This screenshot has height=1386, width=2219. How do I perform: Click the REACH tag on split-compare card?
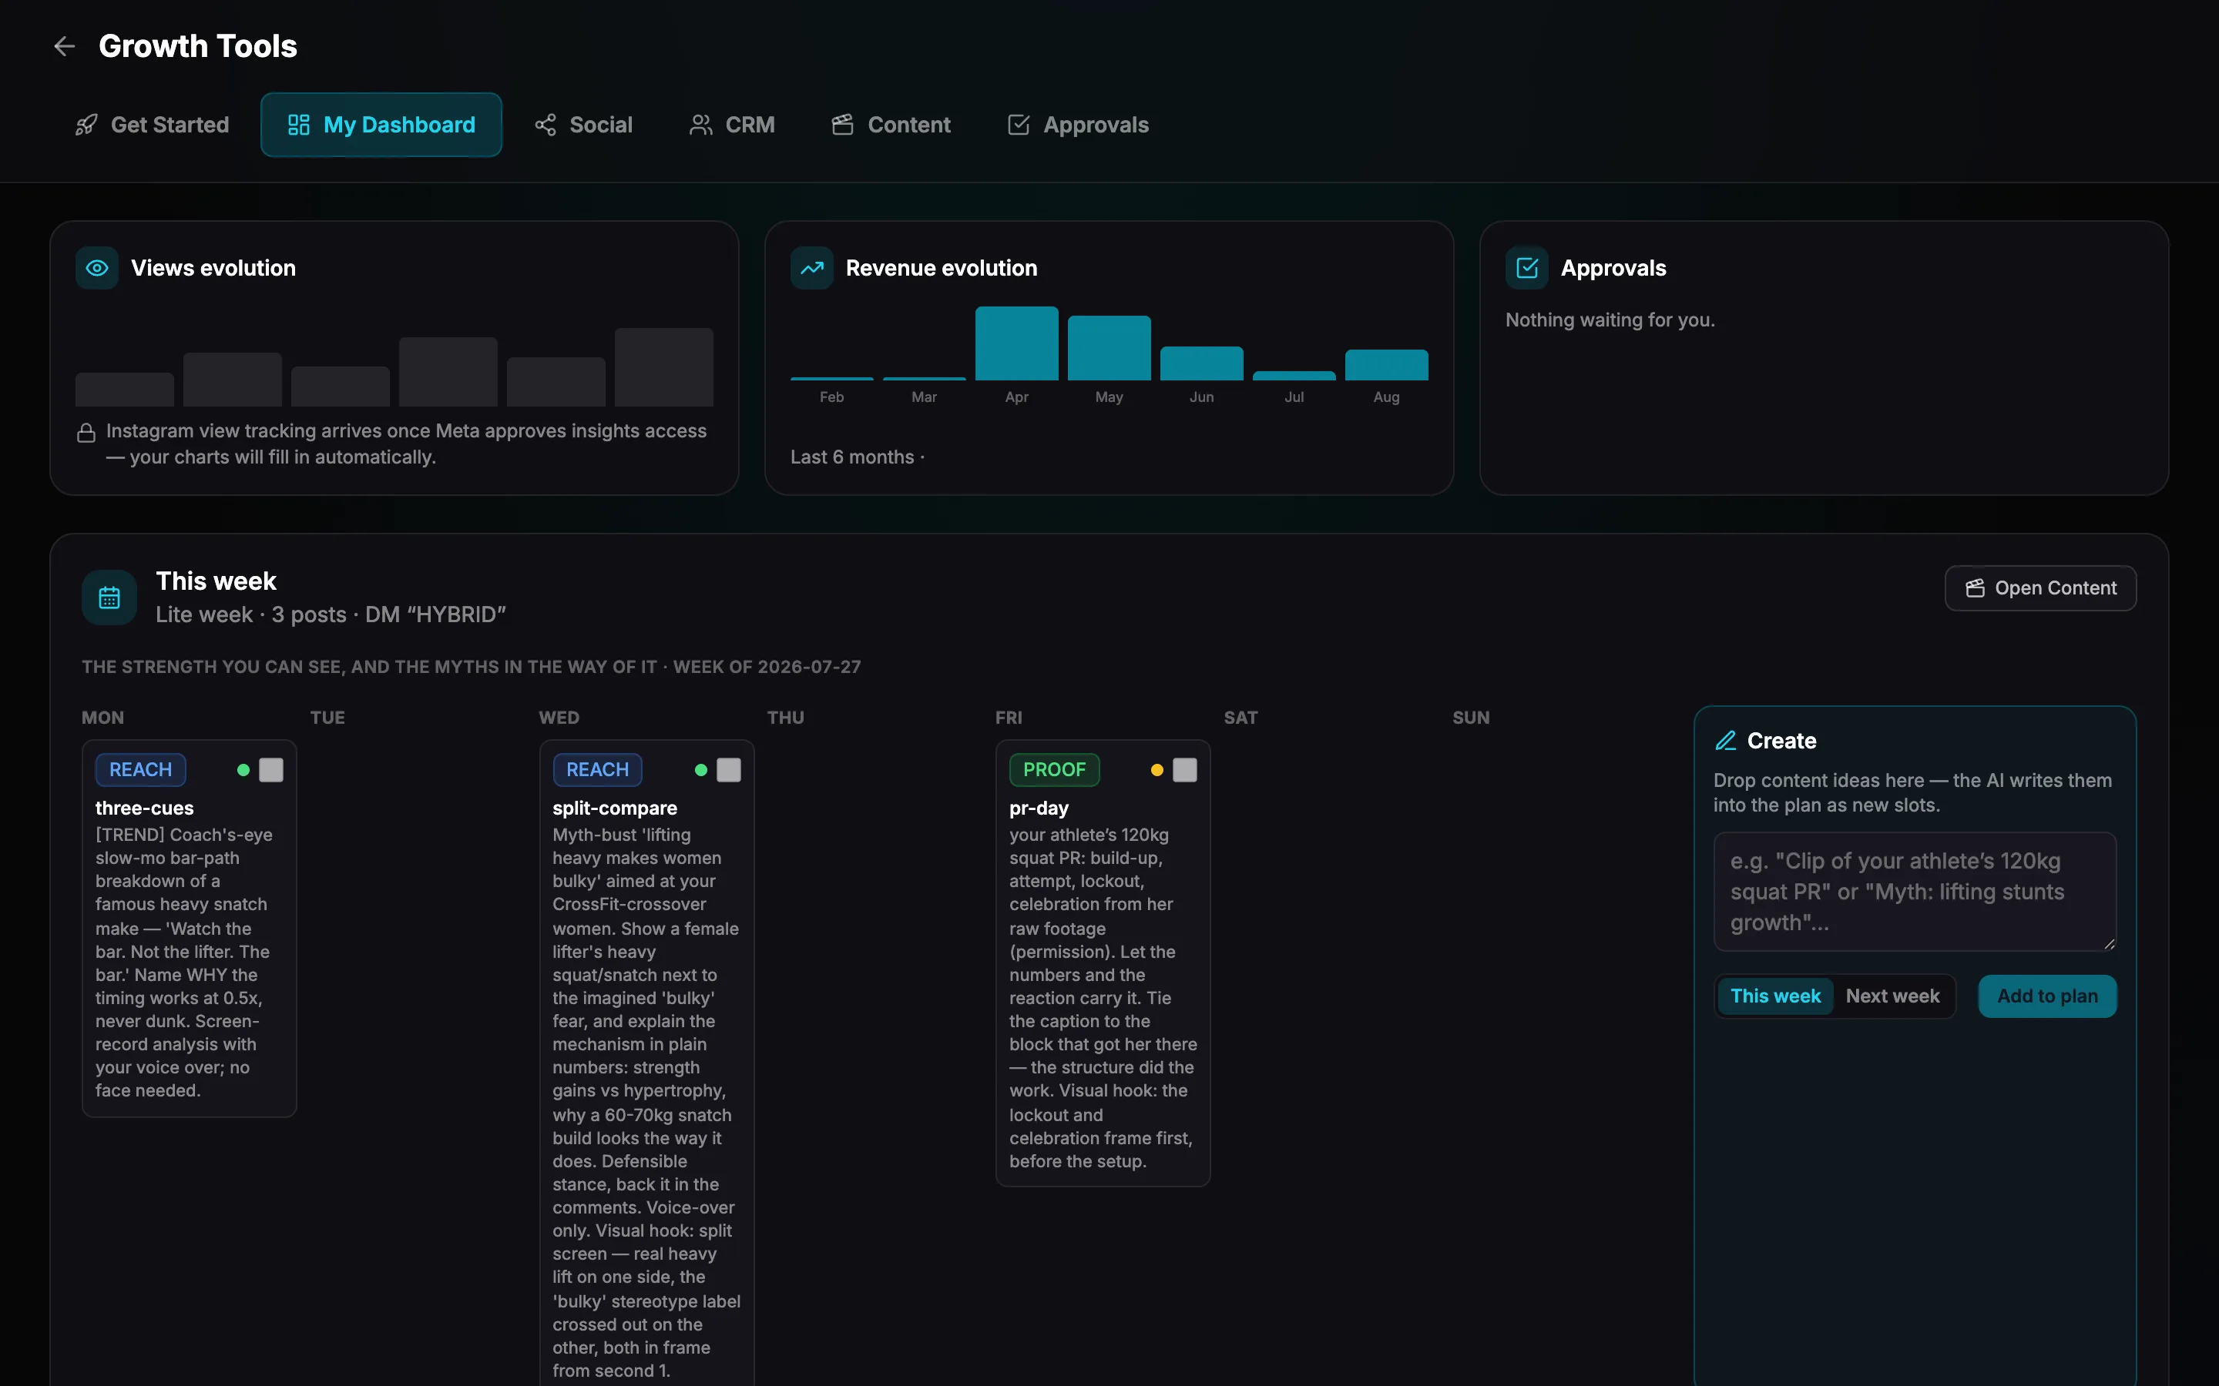point(598,770)
